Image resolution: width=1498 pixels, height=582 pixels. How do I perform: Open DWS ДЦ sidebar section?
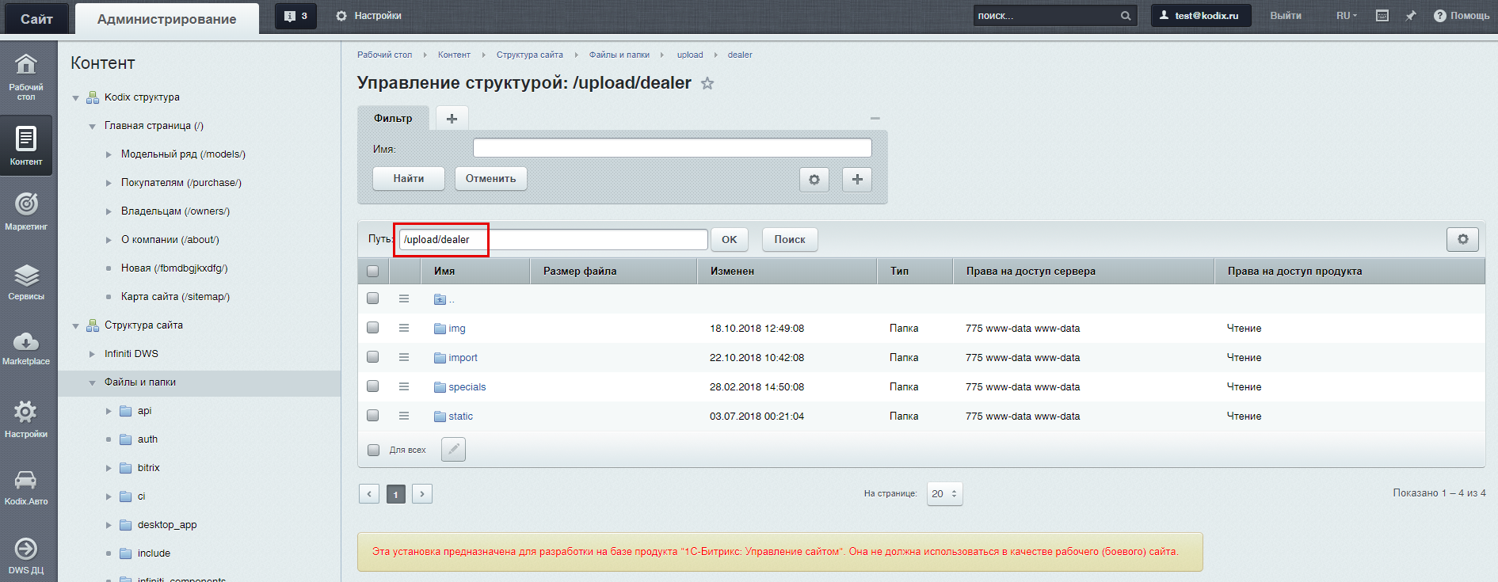click(26, 556)
